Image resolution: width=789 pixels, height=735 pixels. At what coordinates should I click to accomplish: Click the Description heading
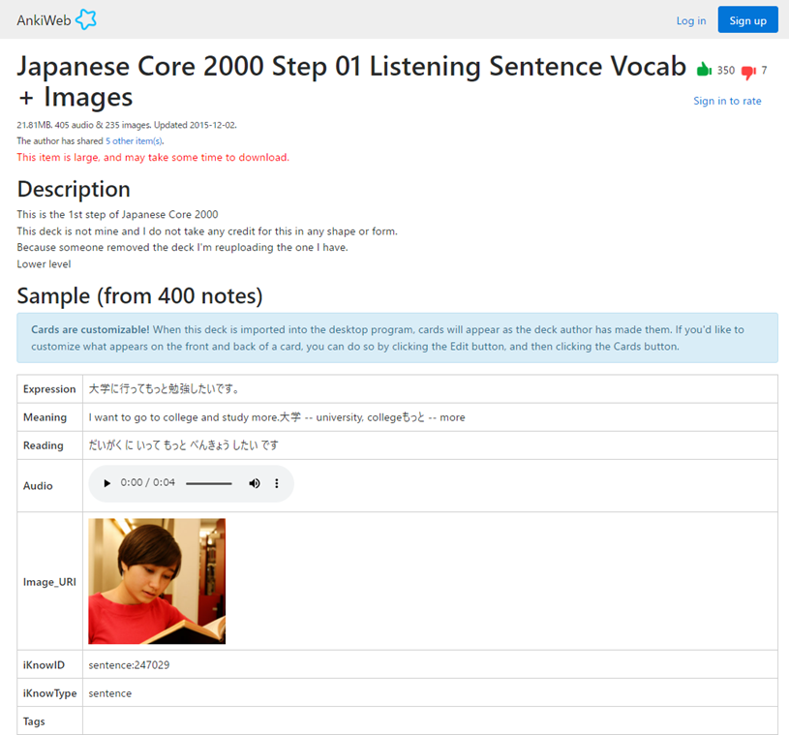point(74,189)
